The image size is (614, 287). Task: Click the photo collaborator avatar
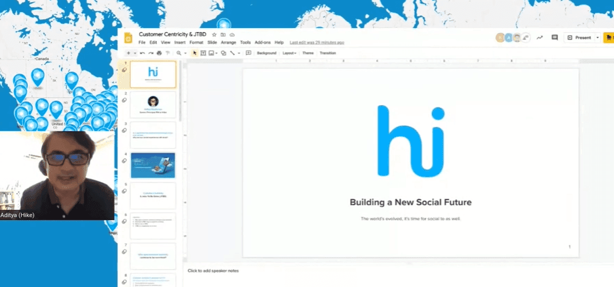(x=517, y=38)
